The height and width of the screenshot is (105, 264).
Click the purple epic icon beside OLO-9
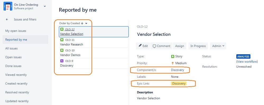tap(62, 61)
